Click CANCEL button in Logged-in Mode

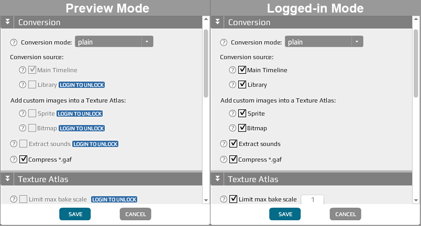(345, 214)
